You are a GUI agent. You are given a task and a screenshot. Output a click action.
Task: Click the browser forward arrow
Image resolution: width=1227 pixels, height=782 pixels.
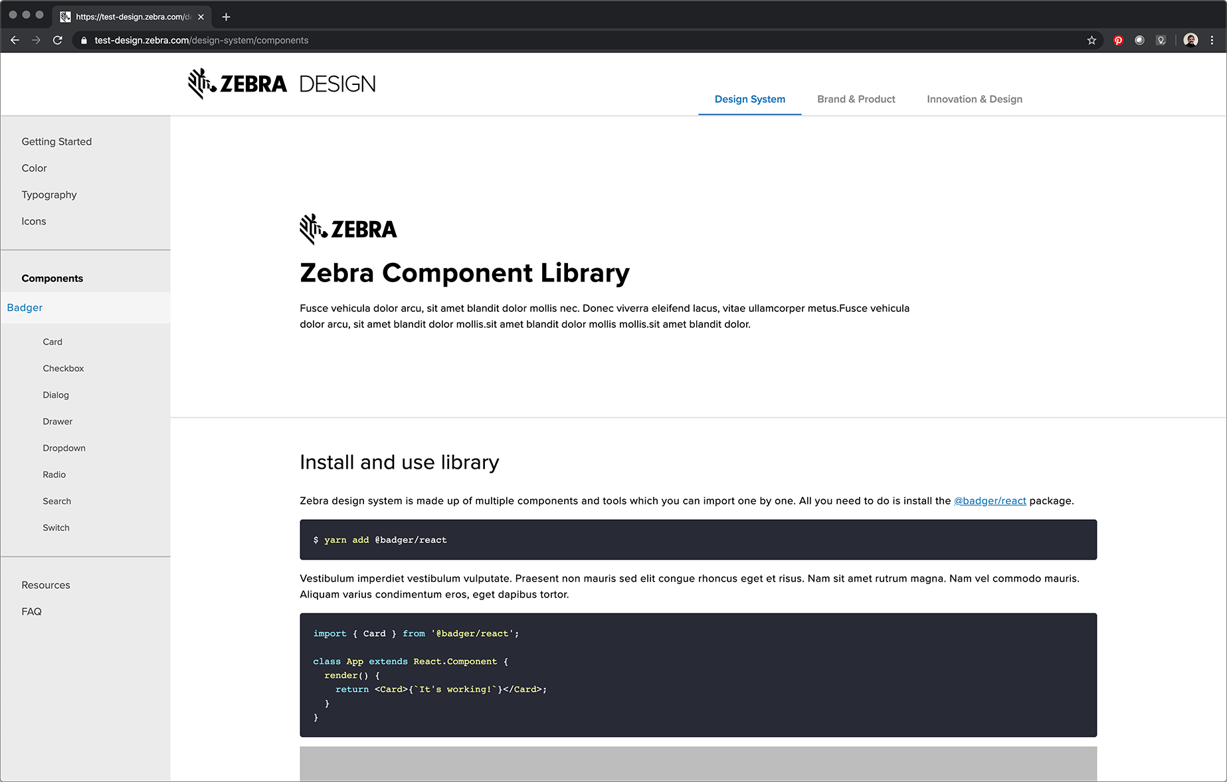click(x=36, y=40)
